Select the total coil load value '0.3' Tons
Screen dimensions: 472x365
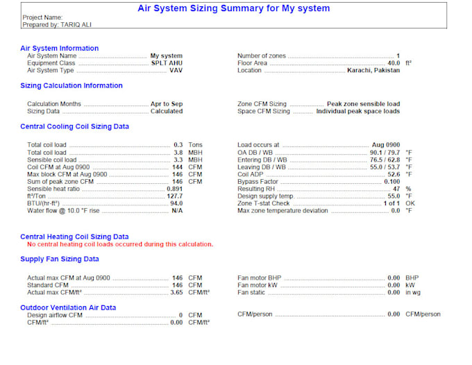178,145
